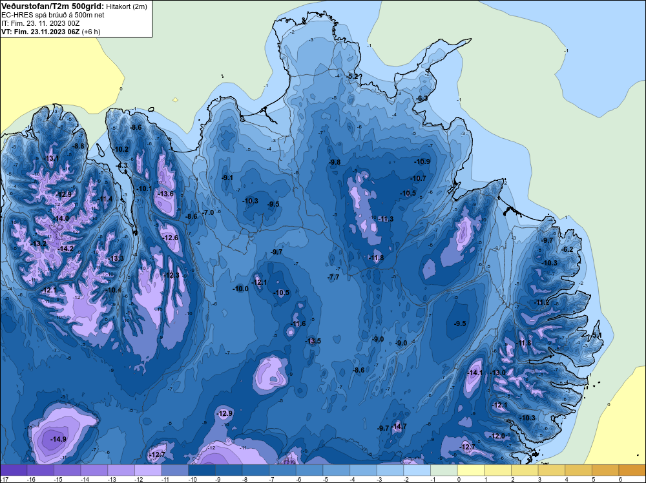Click the -9.1 temperature label
This screenshot has width=646, height=483.
227,178
